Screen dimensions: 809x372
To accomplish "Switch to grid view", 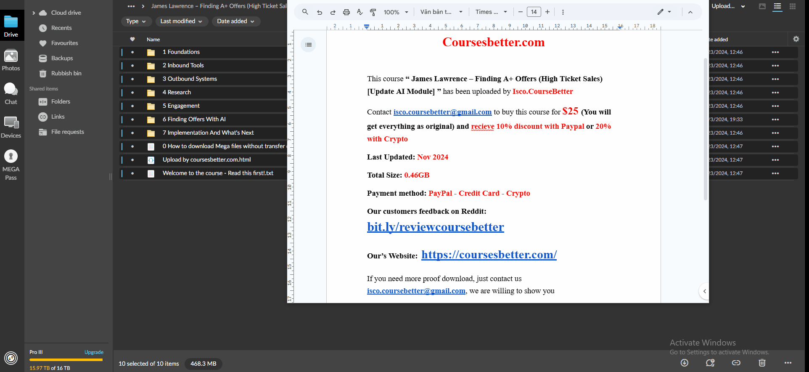I will coord(793,6).
